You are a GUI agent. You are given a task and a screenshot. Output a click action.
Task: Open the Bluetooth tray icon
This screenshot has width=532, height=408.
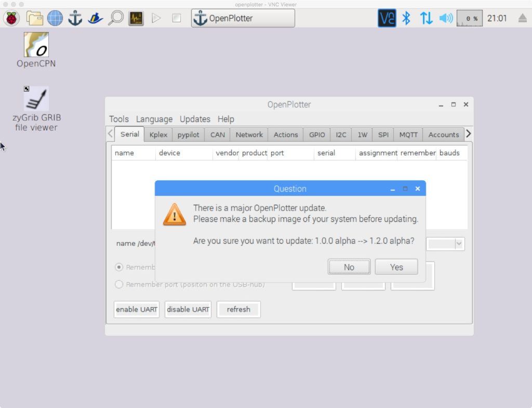pyautogui.click(x=406, y=19)
